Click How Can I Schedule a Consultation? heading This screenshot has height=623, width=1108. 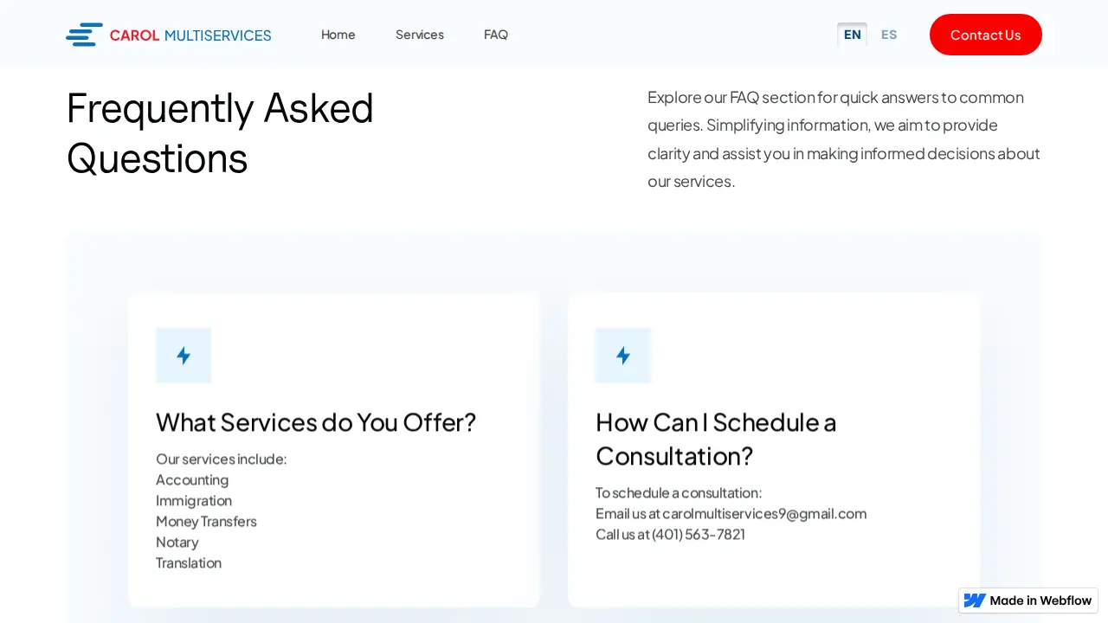716,439
